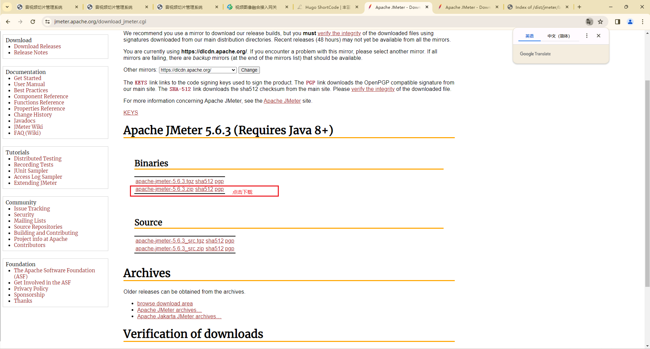Open Mailing Lists link

click(x=30, y=221)
